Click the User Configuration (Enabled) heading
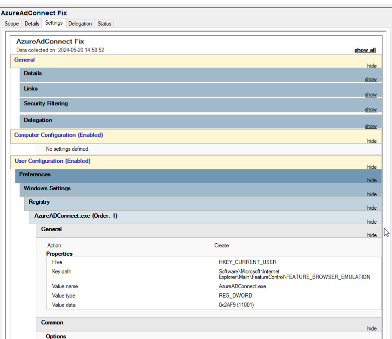392x339 pixels. pos(53,161)
